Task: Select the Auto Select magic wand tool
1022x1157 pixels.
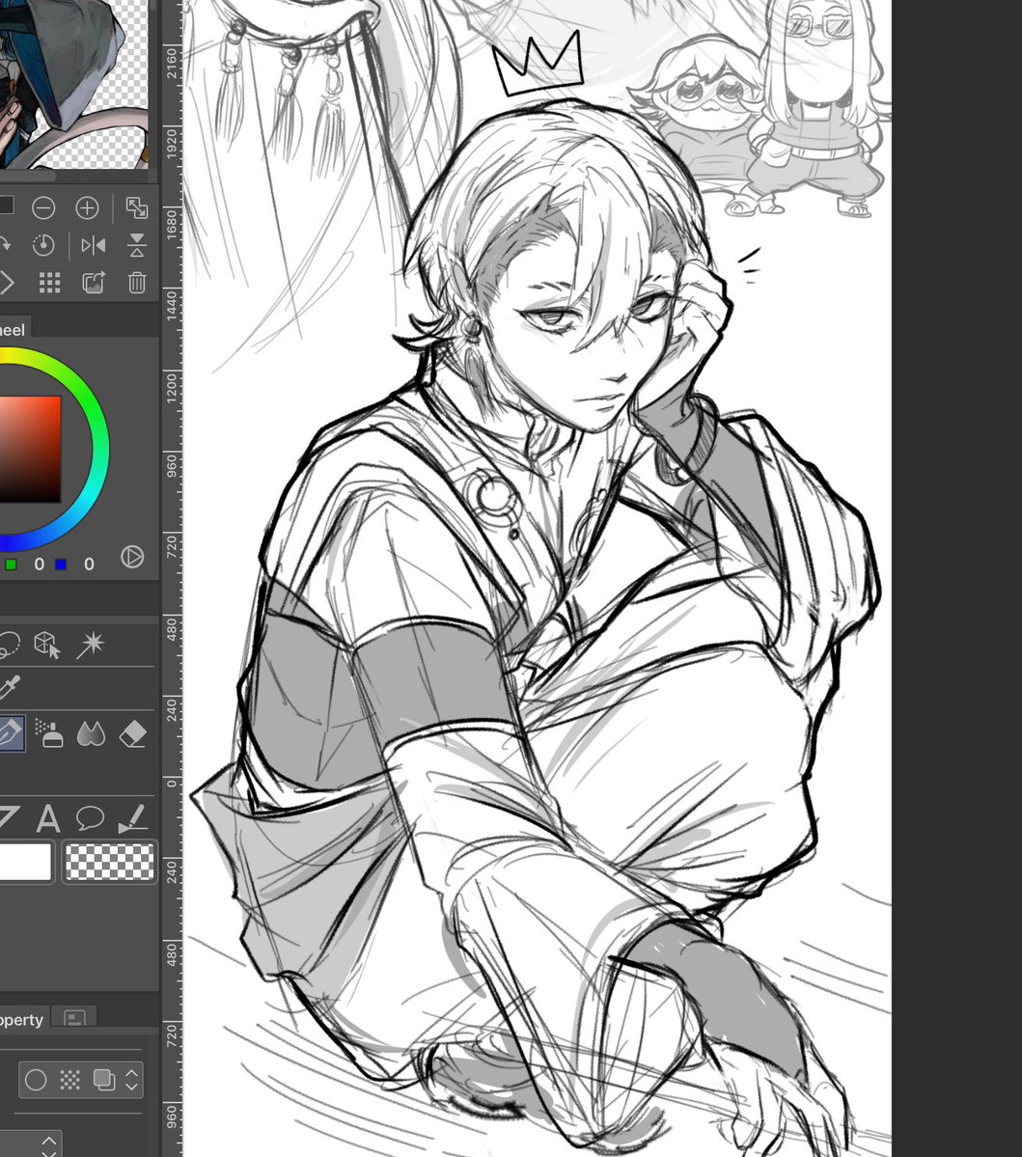Action: (91, 645)
